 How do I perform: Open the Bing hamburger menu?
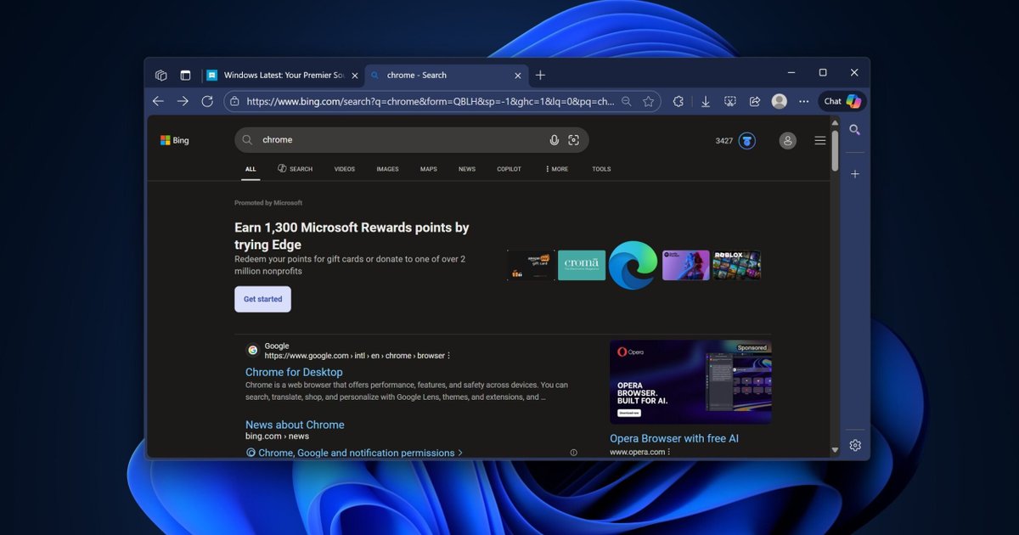pyautogui.click(x=820, y=141)
